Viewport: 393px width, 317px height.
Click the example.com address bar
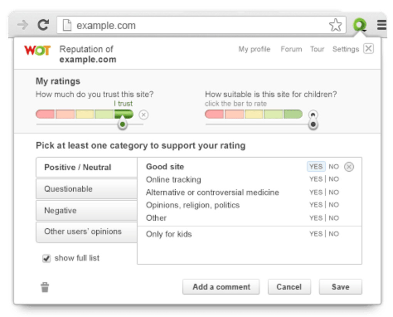coord(193,25)
